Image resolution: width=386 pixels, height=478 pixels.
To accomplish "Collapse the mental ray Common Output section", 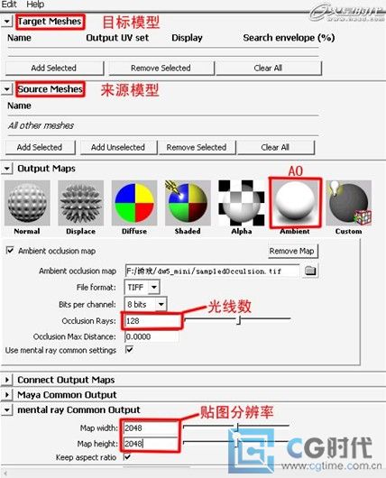I will click(7, 409).
